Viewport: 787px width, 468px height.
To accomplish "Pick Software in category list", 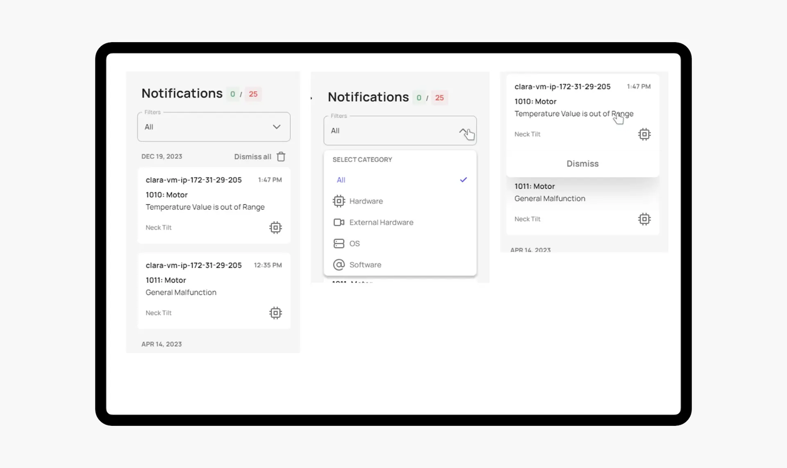I will pos(365,265).
